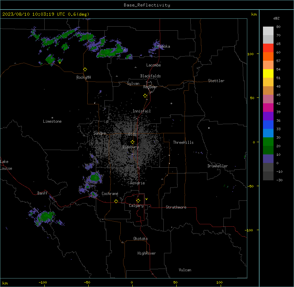The width and height of the screenshot is (294, 287).
Task: Click the Calgary city label
Action: click(136, 206)
